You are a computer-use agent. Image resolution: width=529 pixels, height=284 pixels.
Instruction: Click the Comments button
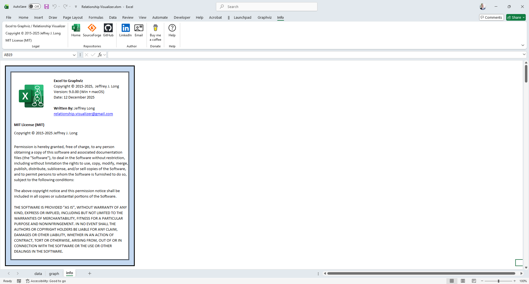pyautogui.click(x=491, y=18)
